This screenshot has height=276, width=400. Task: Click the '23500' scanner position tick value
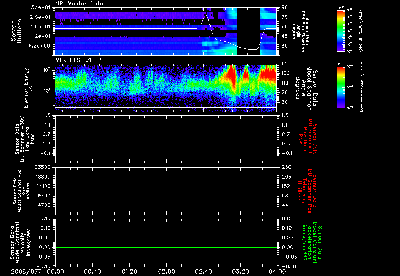(x=43, y=167)
